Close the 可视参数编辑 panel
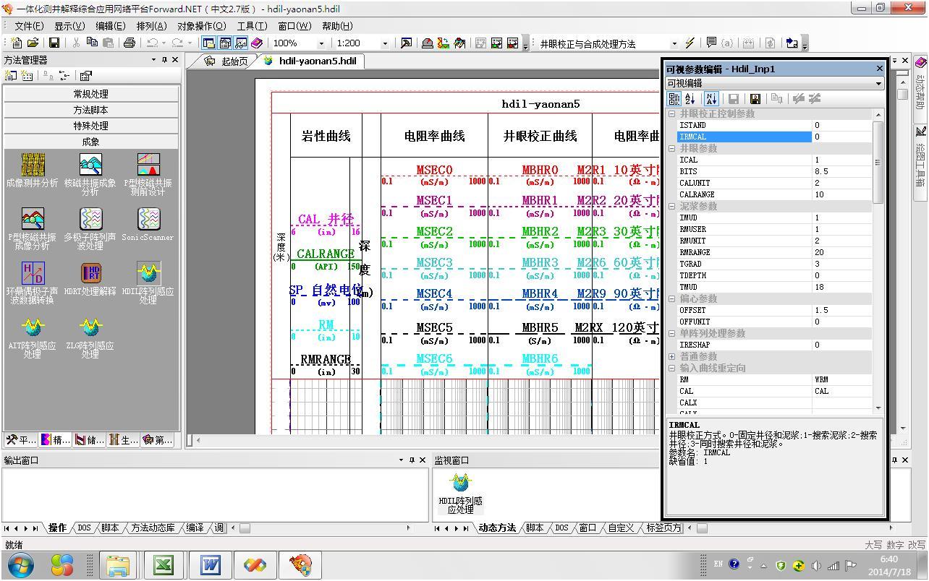The width and height of the screenshot is (929, 581). [x=879, y=69]
